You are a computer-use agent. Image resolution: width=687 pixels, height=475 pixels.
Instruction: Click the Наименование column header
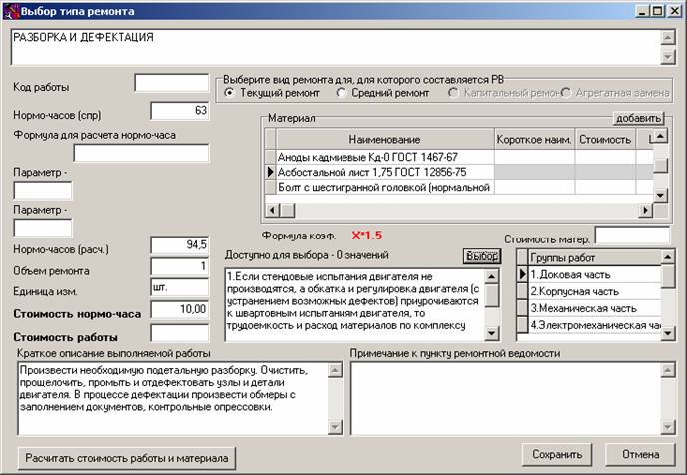[x=385, y=140]
